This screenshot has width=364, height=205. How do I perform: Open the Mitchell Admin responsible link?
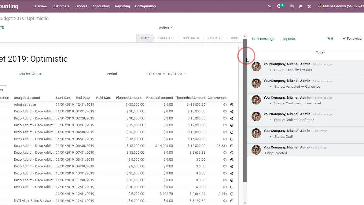(x=31, y=74)
